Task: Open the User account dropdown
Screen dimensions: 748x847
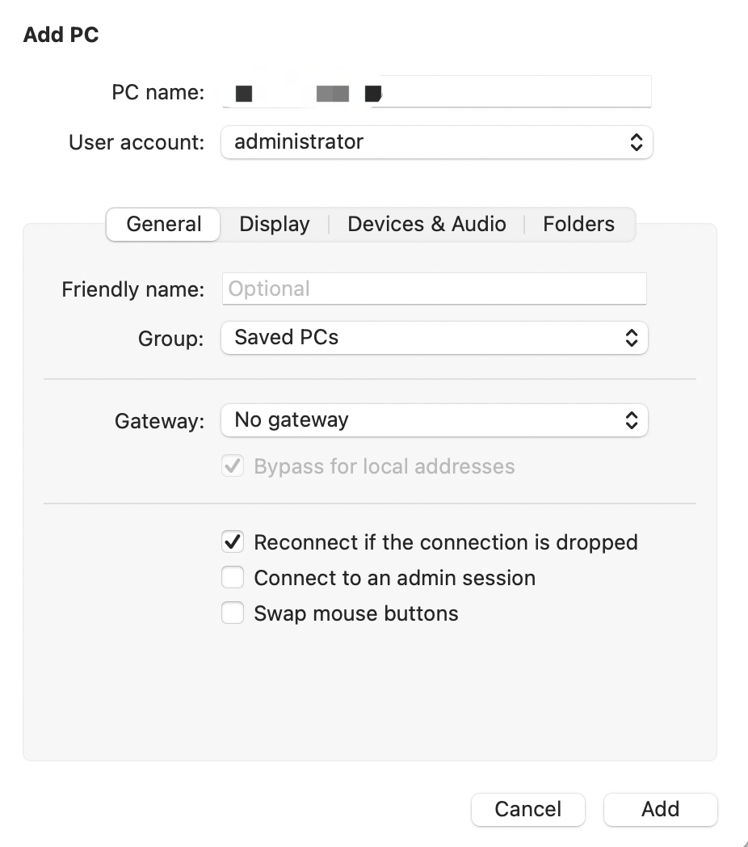Action: coord(436,142)
